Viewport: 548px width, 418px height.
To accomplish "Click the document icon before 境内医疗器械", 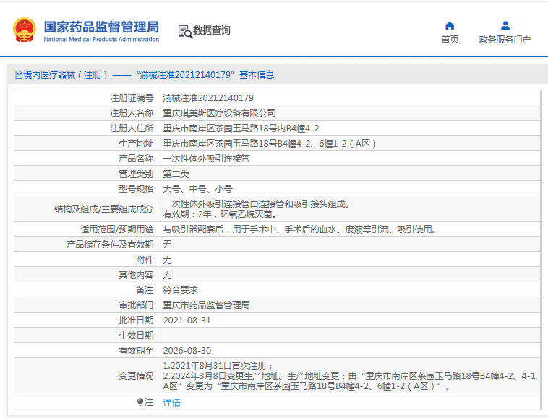I will (19, 74).
